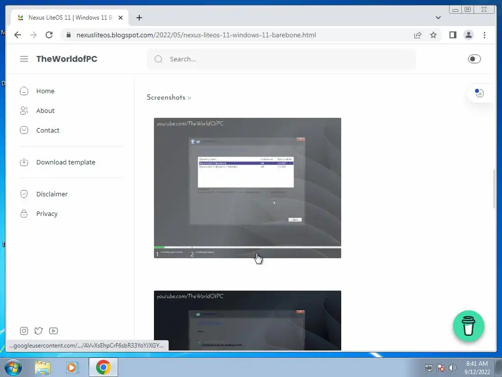The width and height of the screenshot is (502, 377).
Task: Open the table of contents button
Action: point(479,93)
